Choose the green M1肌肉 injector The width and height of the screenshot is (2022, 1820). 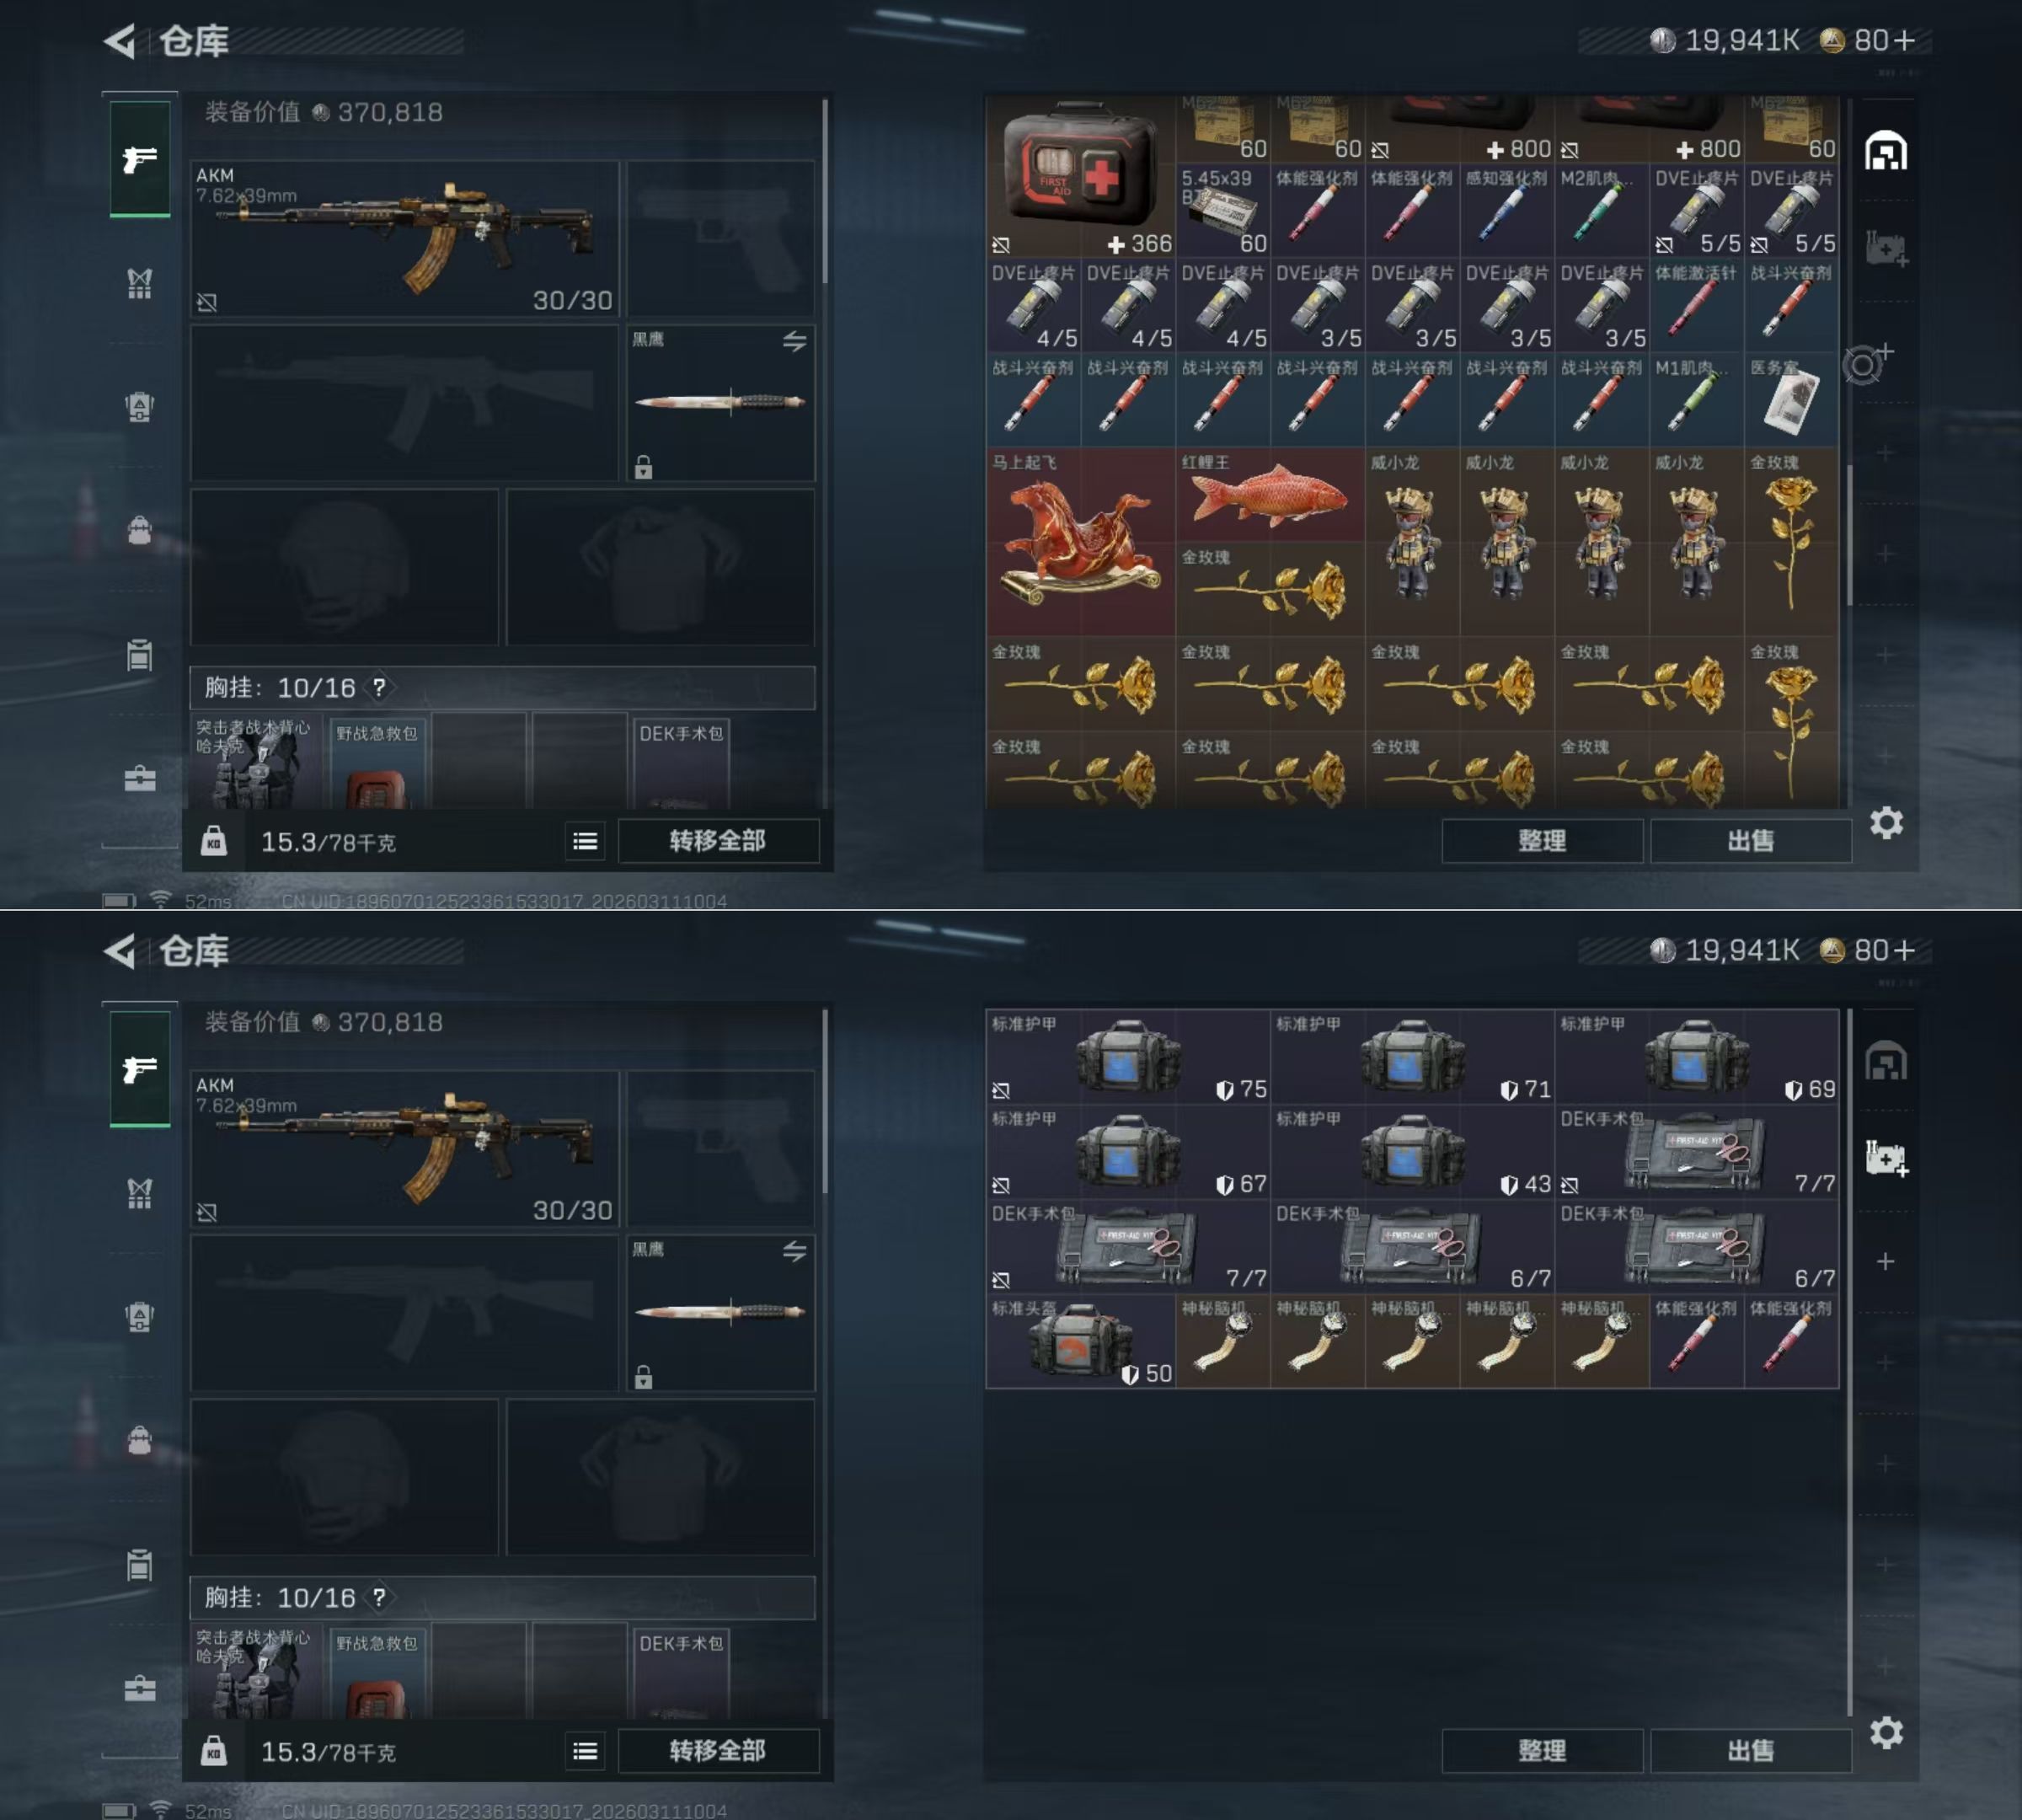click(x=1696, y=400)
